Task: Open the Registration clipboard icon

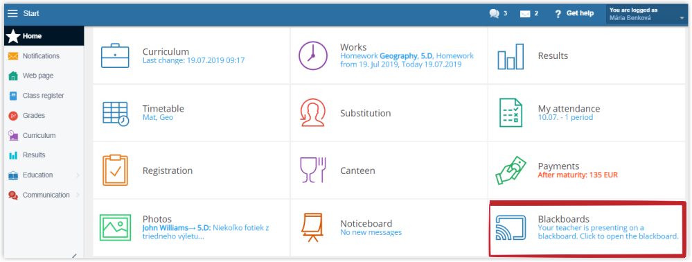Action: pos(115,170)
